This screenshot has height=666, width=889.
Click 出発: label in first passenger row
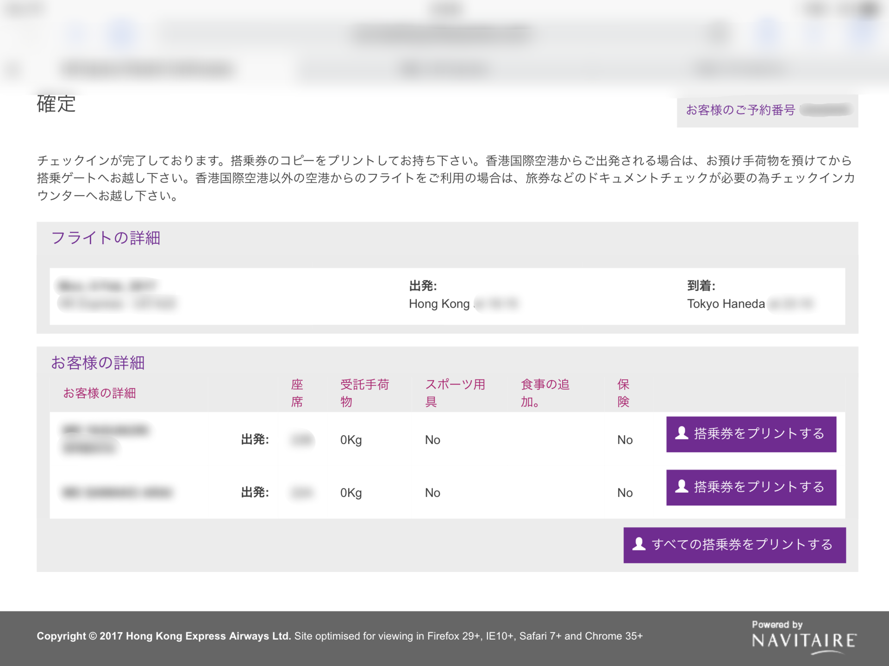click(255, 439)
